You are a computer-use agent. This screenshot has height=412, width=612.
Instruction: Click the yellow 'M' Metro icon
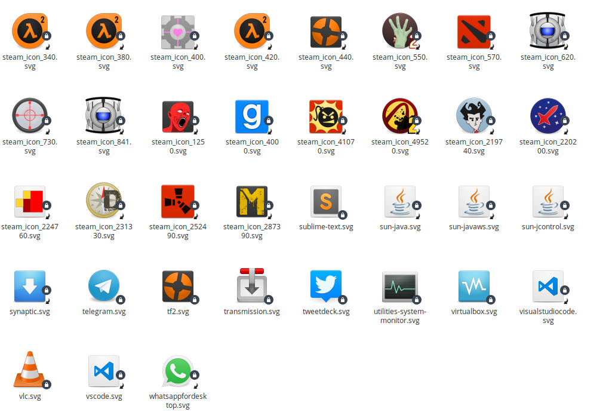252,201
